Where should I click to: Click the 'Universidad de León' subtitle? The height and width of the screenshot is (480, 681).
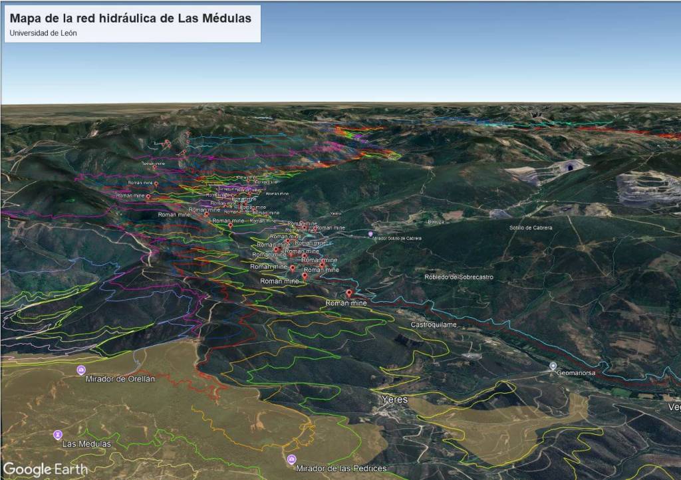tap(43, 33)
